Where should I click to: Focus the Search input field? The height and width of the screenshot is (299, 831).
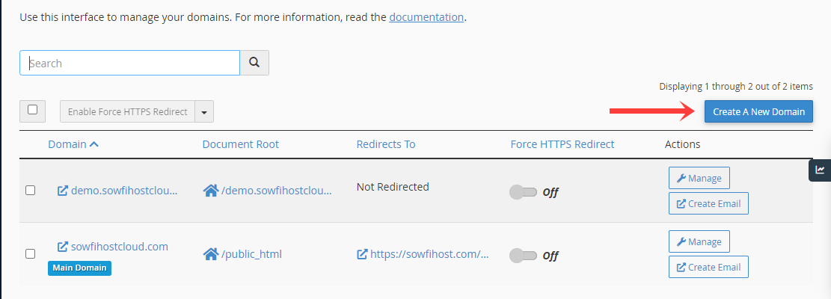(x=130, y=63)
